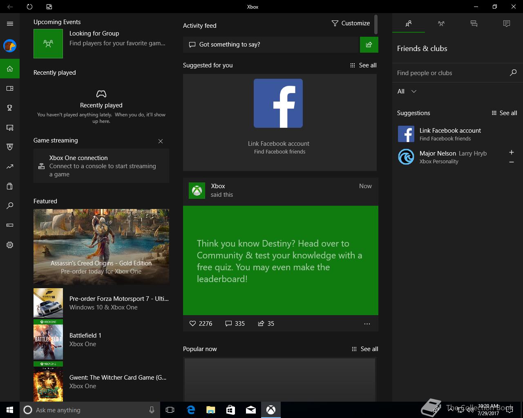Click the Windows Start button
This screenshot has height=418, width=523.
tap(10, 410)
